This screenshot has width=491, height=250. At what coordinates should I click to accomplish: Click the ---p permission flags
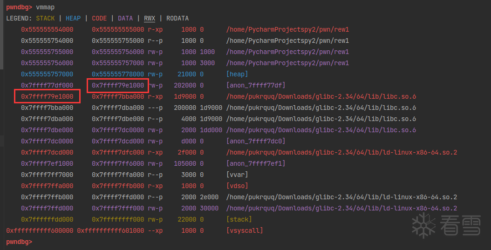(x=155, y=108)
